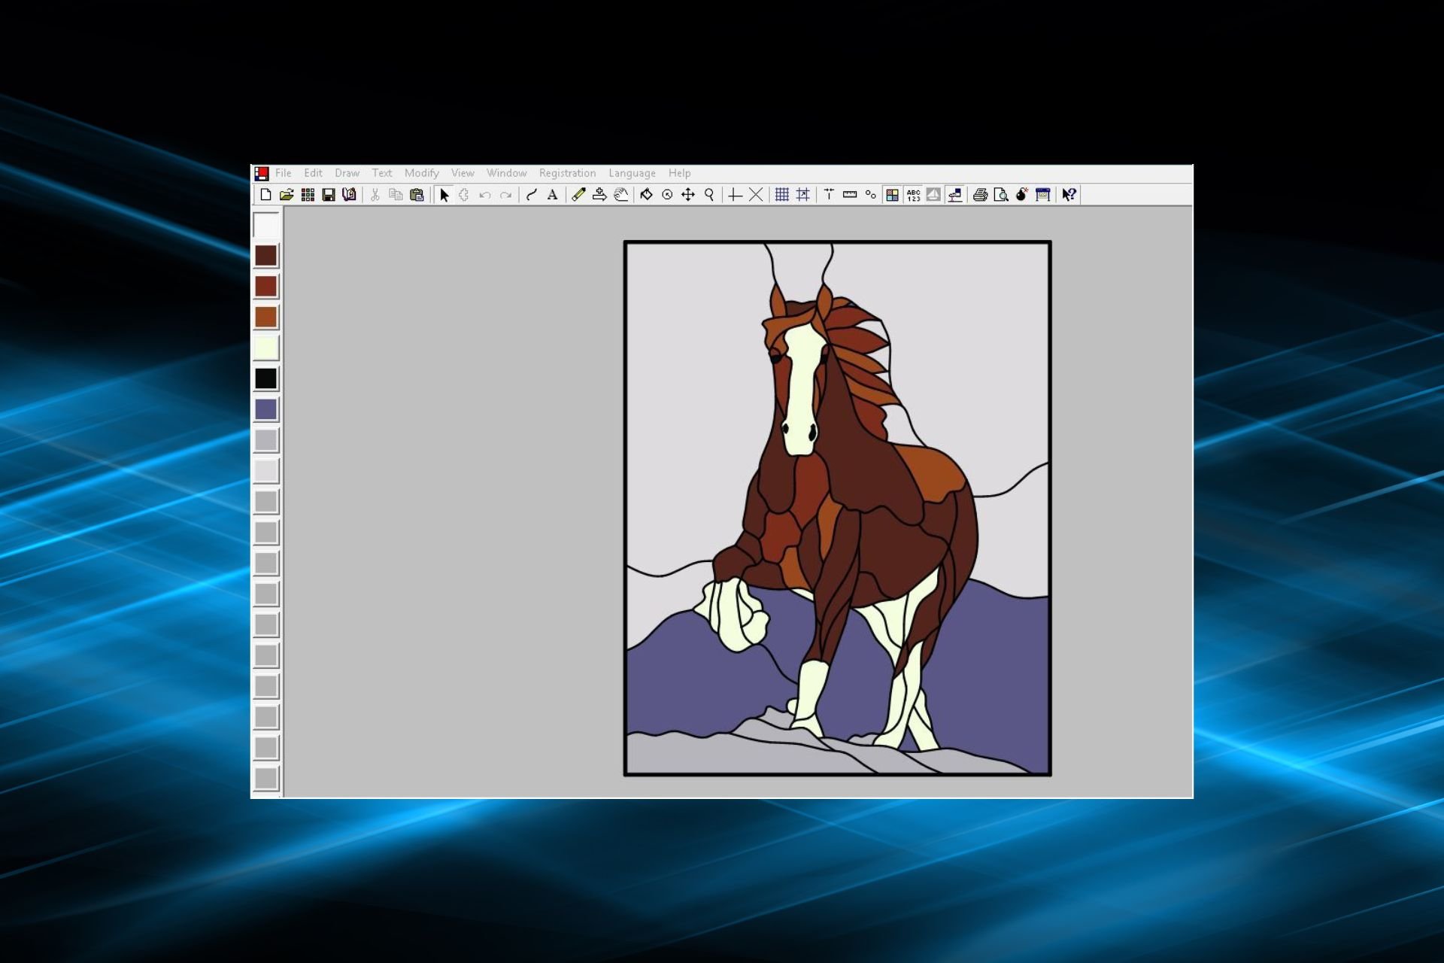This screenshot has height=963, width=1444.
Task: Click the diagonal X cross icon
Action: [756, 195]
